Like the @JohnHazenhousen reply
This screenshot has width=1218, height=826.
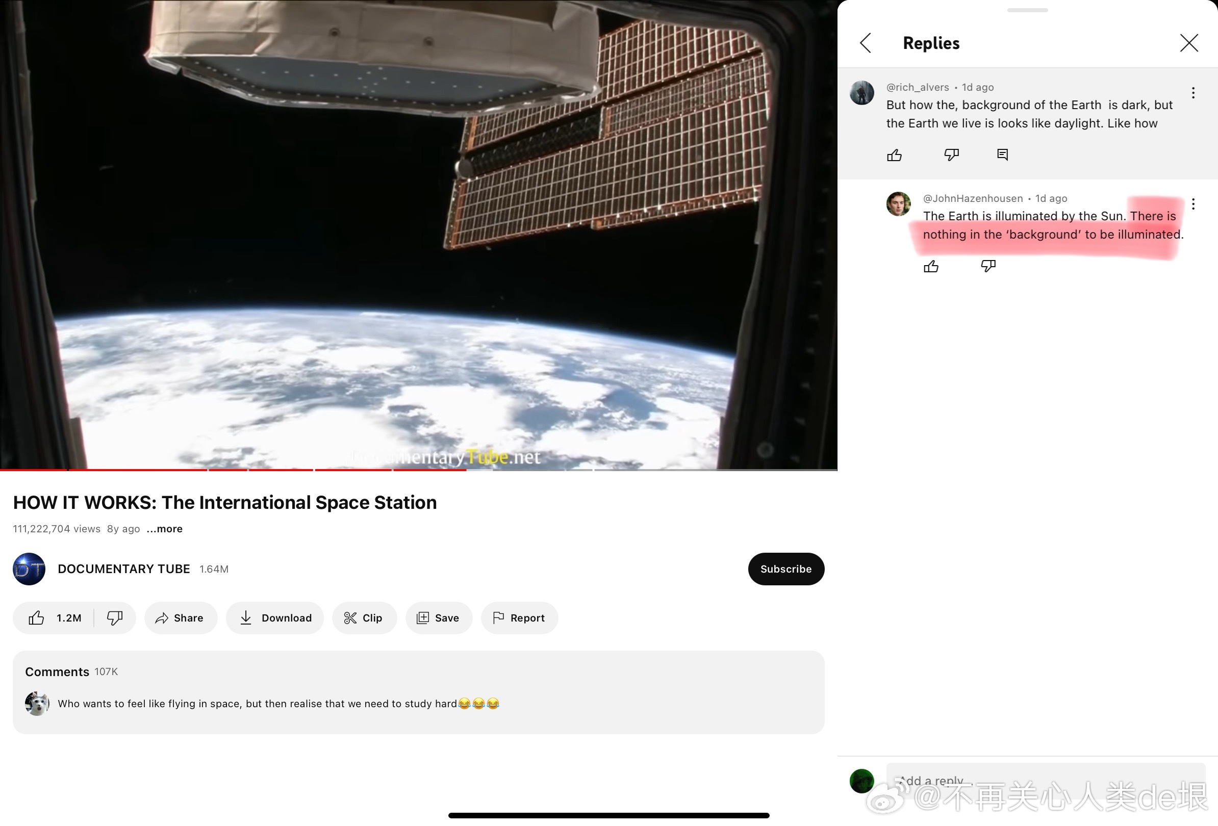coord(931,267)
